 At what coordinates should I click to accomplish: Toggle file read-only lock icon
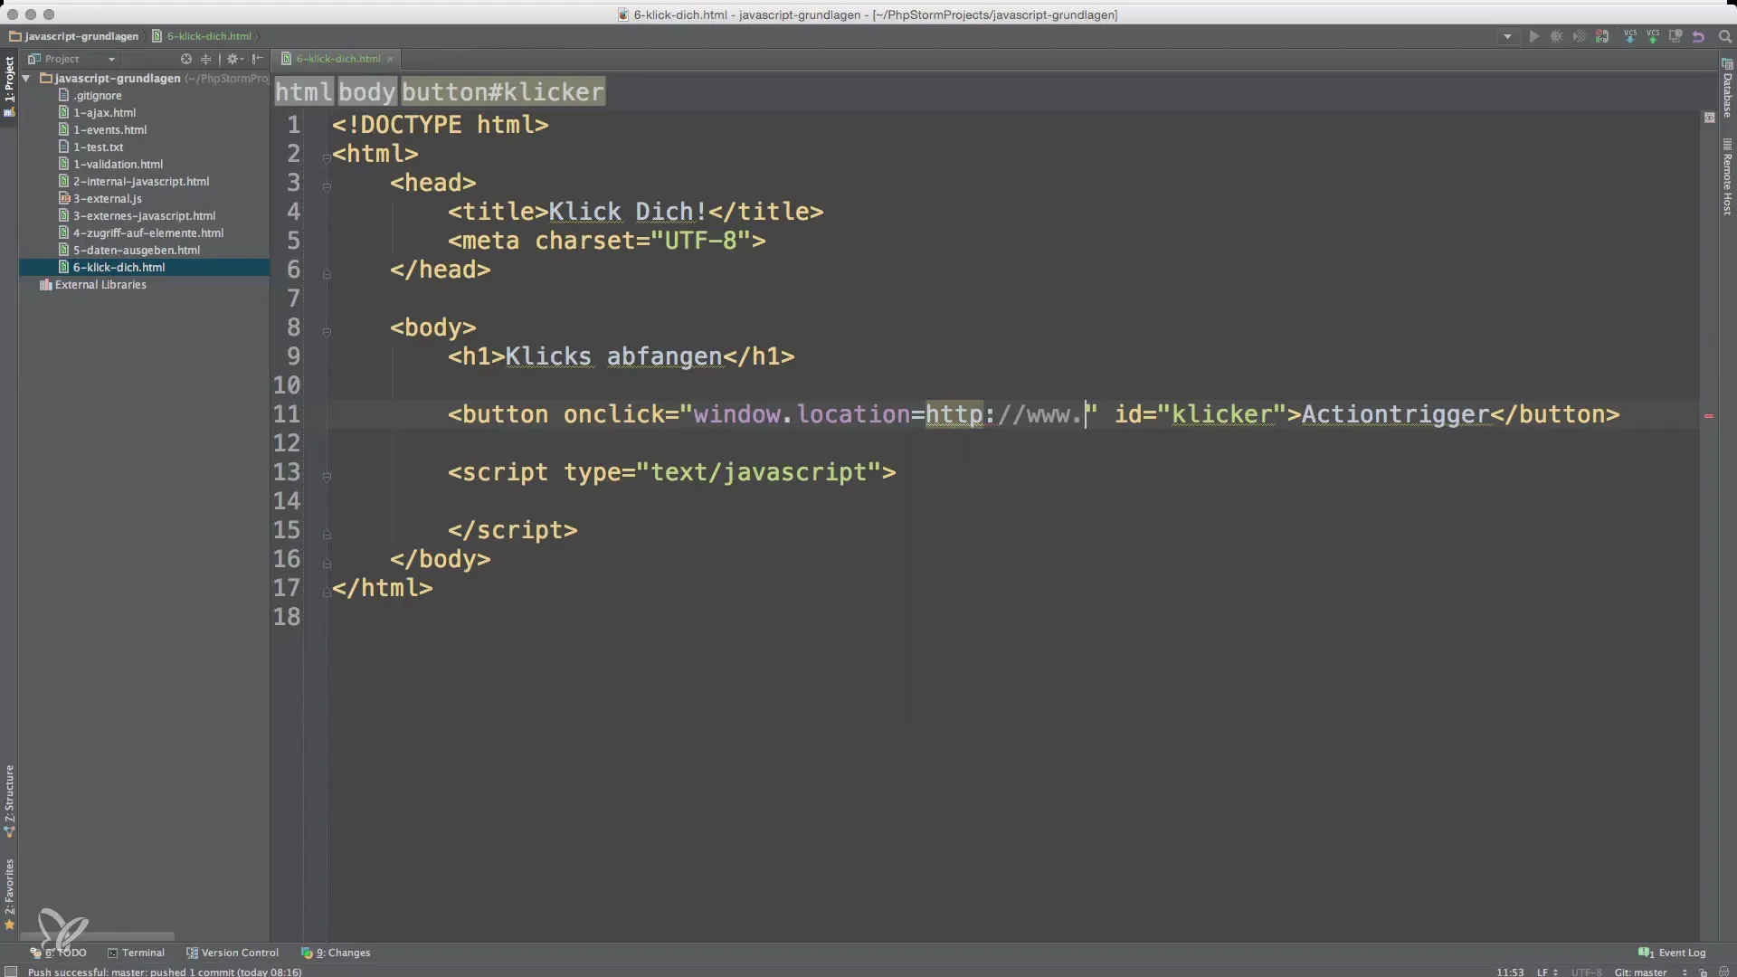pyautogui.click(x=1703, y=972)
